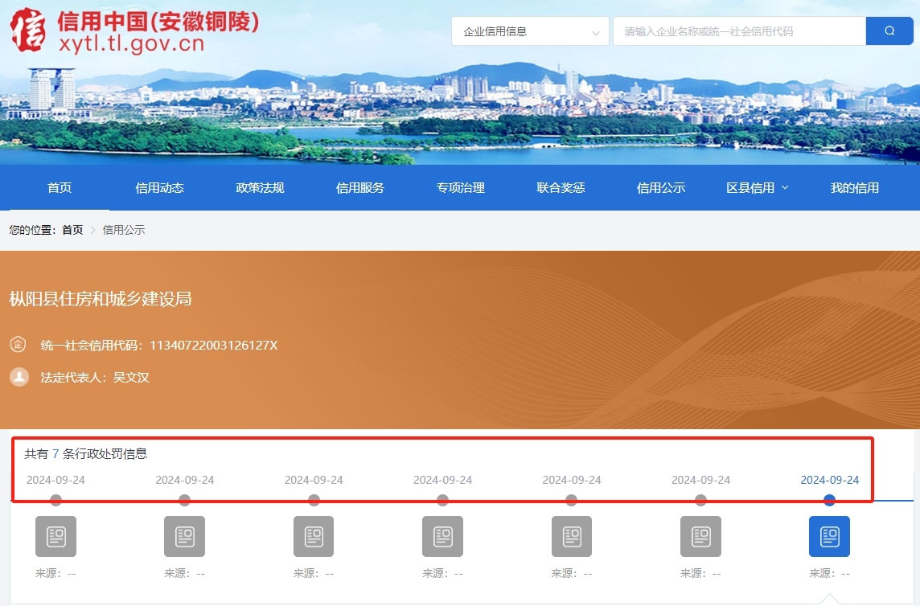Expand the 区县信用 menu chevron
This screenshot has width=920, height=606.
pyautogui.click(x=786, y=188)
